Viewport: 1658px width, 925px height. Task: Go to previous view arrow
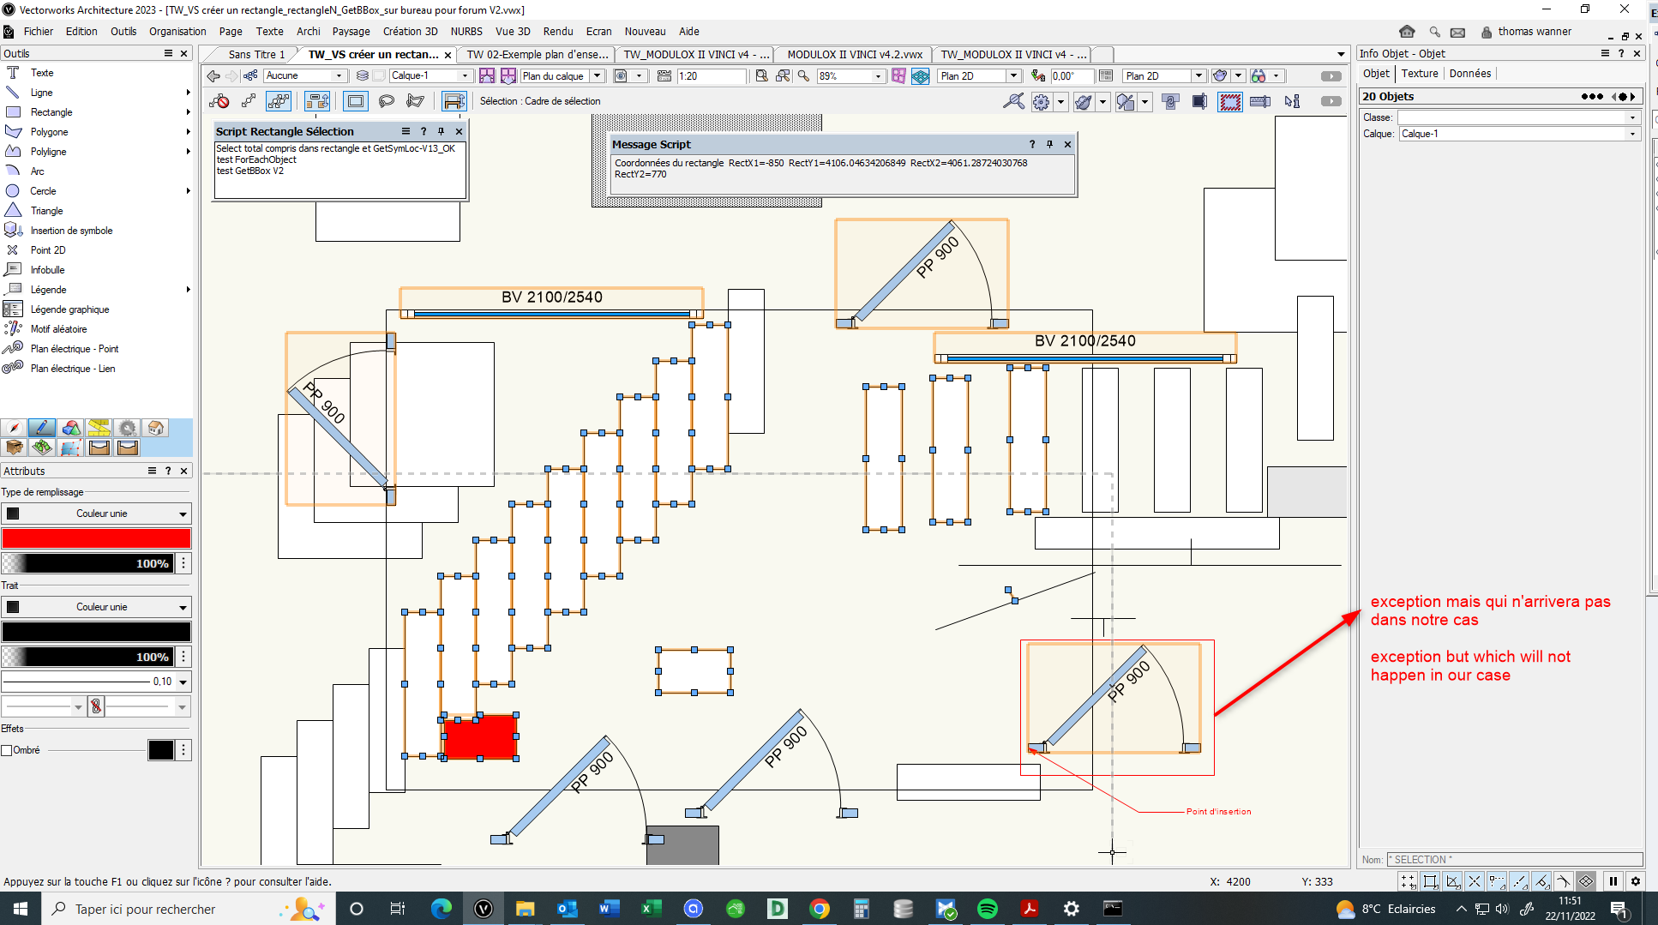click(x=213, y=76)
